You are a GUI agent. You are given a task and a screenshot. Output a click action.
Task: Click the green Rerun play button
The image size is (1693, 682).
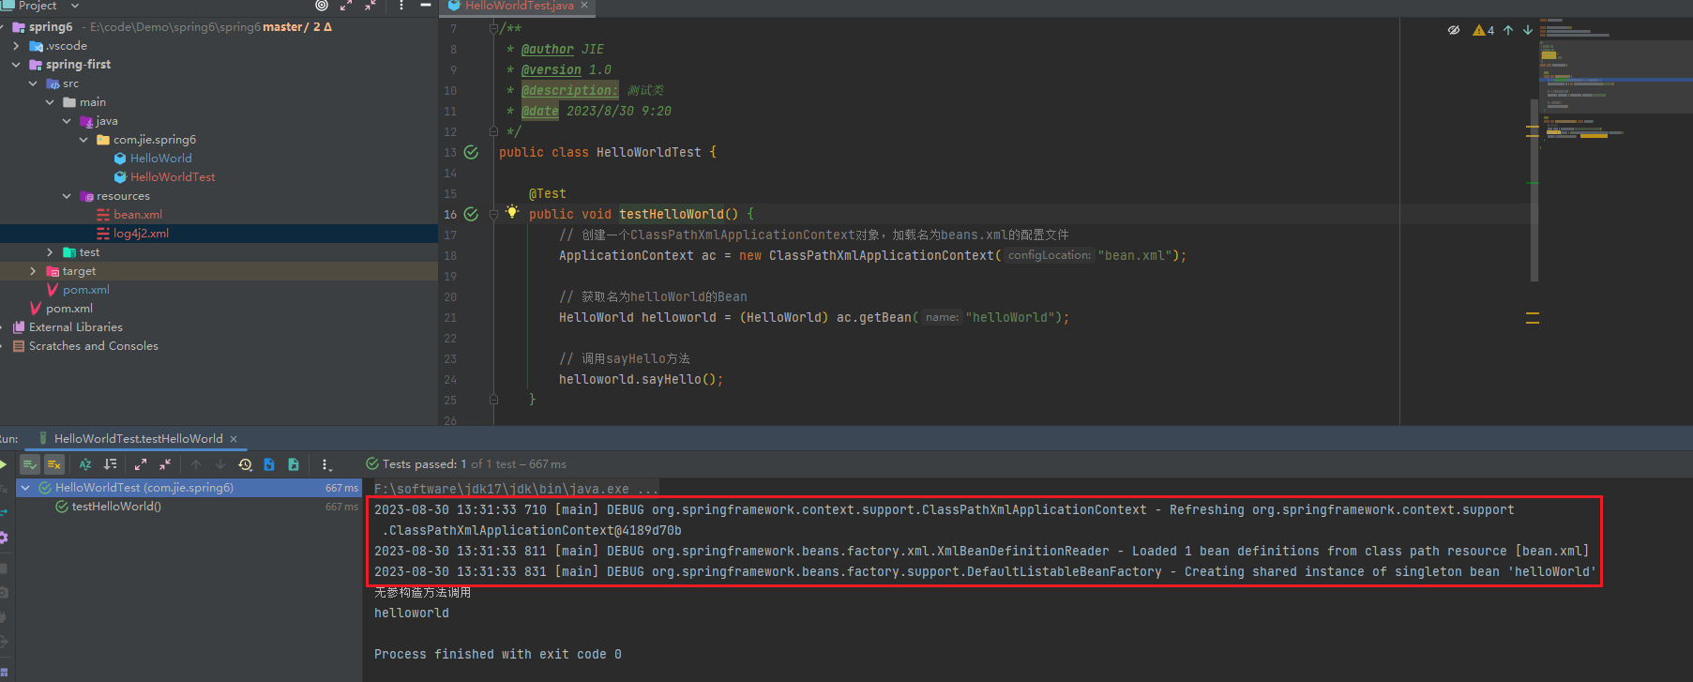(x=3, y=464)
